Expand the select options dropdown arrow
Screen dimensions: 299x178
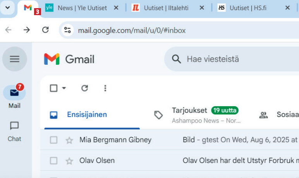click(64, 88)
